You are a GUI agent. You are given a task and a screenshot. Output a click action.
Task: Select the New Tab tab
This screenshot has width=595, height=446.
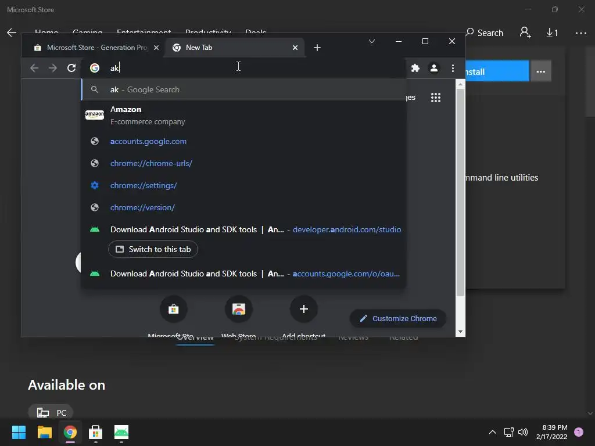[235, 48]
